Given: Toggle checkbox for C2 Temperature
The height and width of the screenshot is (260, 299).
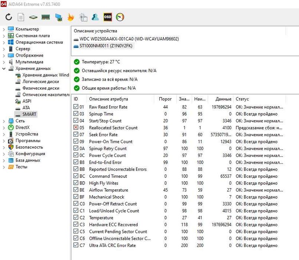Looking at the screenshot, I should (76, 218).
